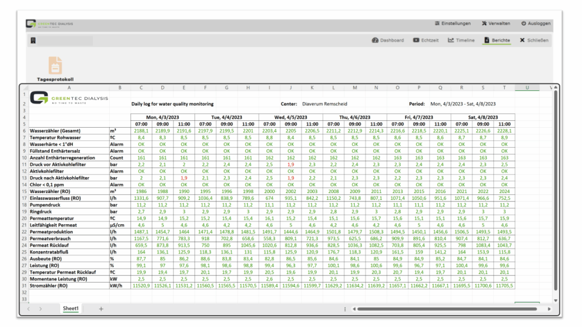
Task: Open the Verwalten management menu
Action: click(495, 24)
